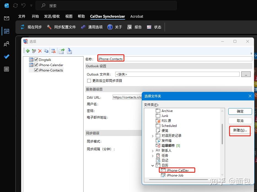This screenshot has width=257, height=192.
Task: Expand the 联系人 folder node
Action: (153, 150)
